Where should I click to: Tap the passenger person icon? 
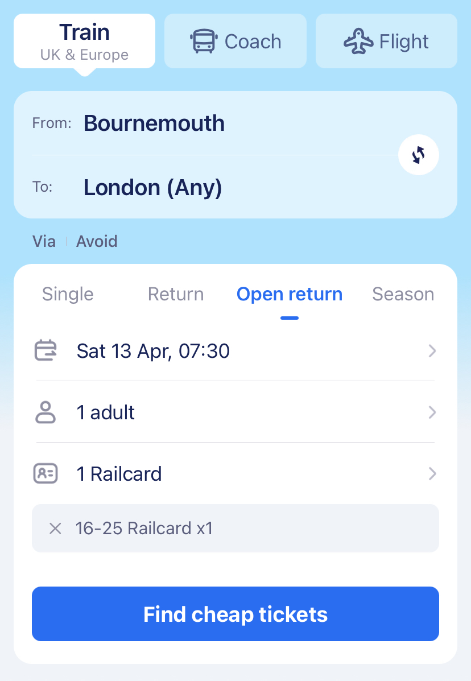pos(46,412)
